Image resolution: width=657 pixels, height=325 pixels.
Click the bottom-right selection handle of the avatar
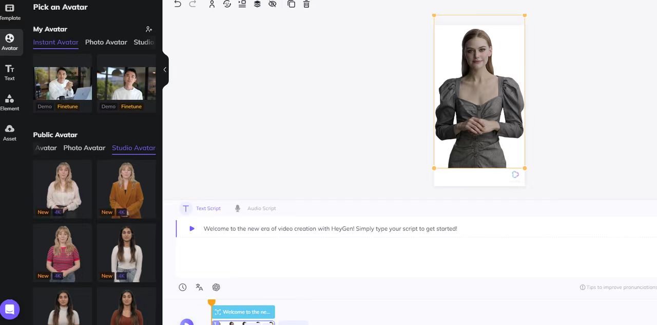point(525,168)
